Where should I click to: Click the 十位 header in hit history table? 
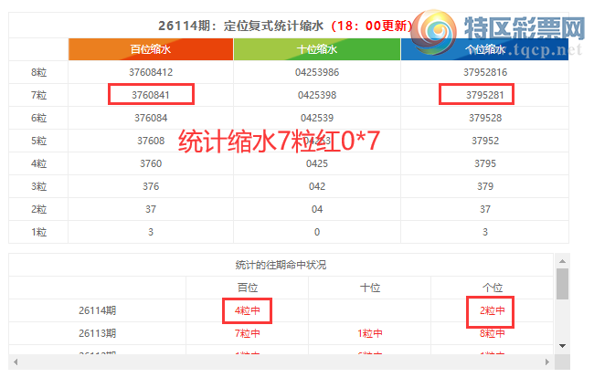point(370,288)
